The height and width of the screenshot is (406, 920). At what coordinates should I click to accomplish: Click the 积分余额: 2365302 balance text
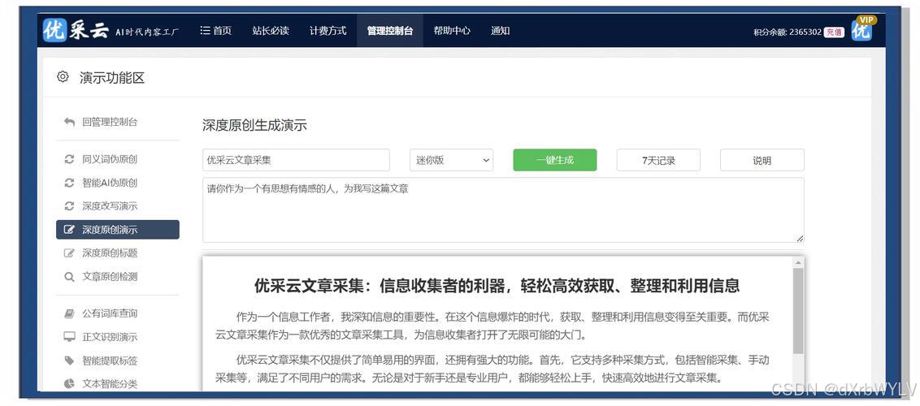tap(787, 32)
